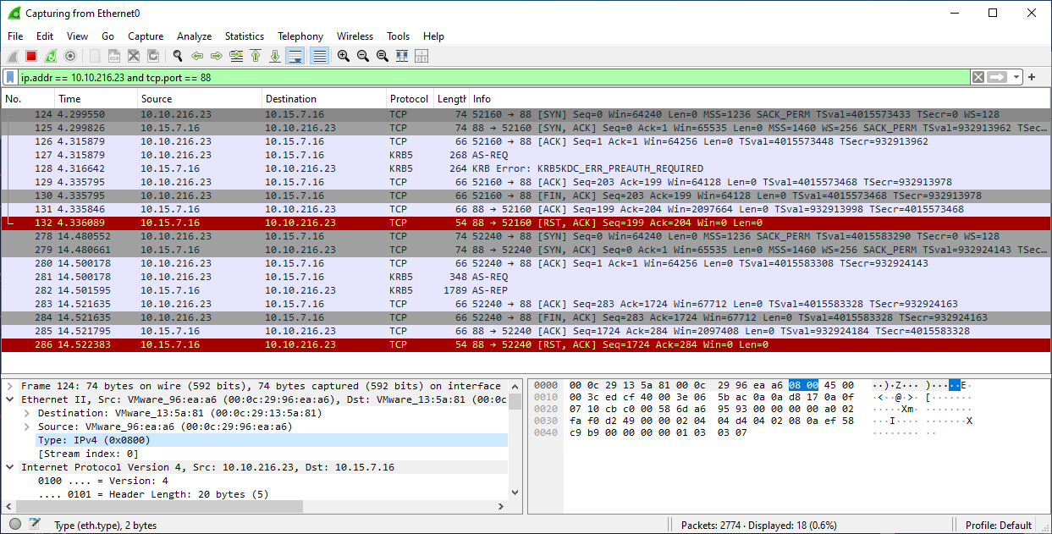This screenshot has width=1052, height=534.
Task: Go back in packet history
Action: click(197, 56)
